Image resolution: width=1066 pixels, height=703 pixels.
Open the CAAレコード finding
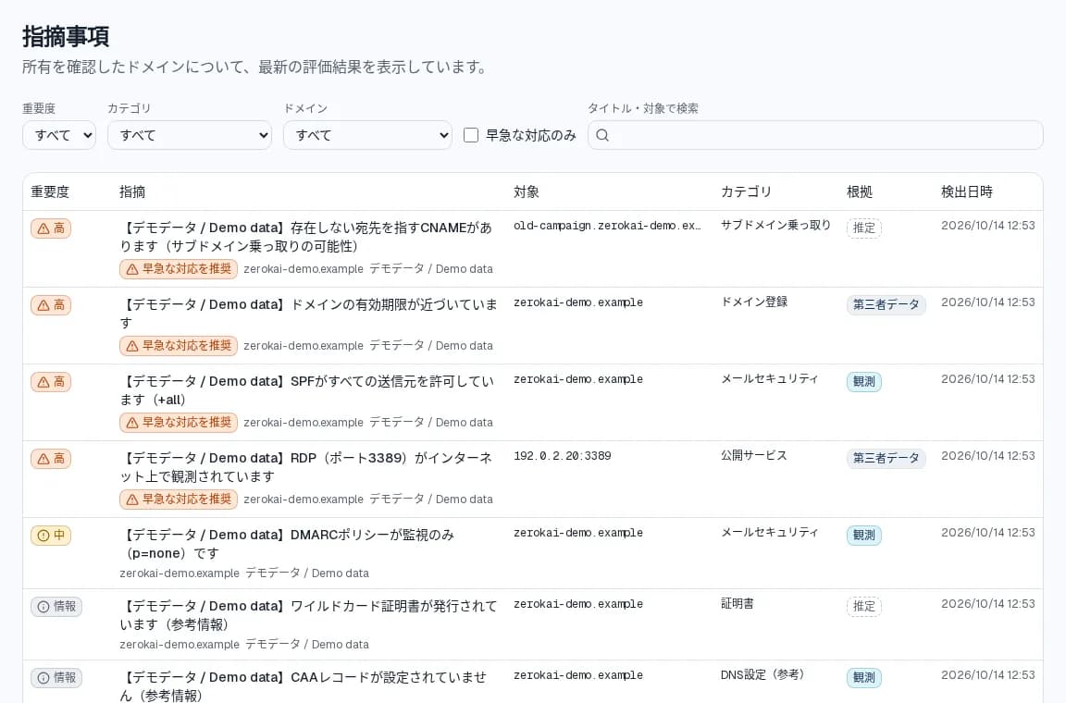pyautogui.click(x=304, y=686)
